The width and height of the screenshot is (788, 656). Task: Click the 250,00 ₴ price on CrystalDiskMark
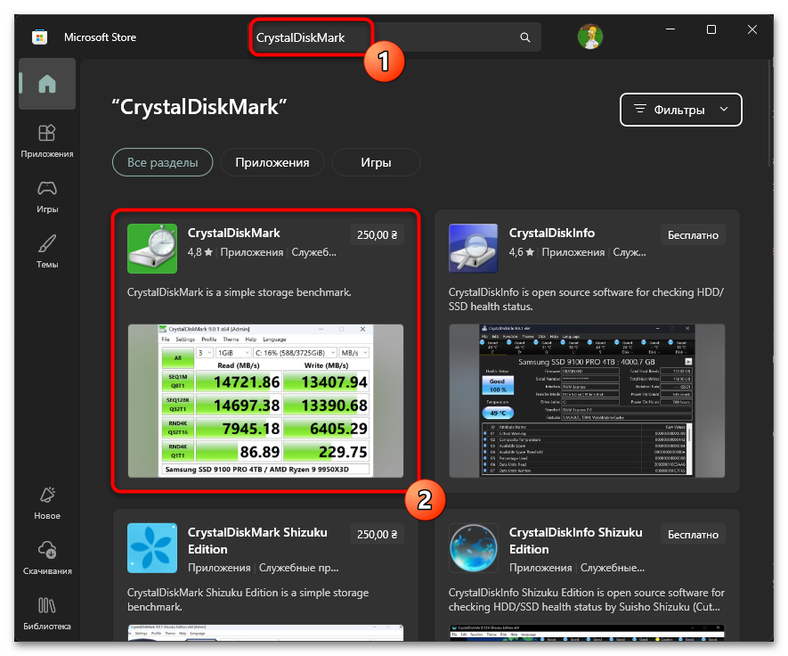pos(377,235)
